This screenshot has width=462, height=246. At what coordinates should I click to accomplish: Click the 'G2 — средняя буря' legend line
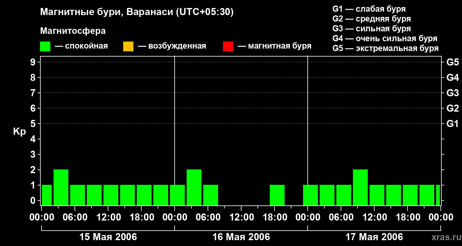(x=371, y=19)
